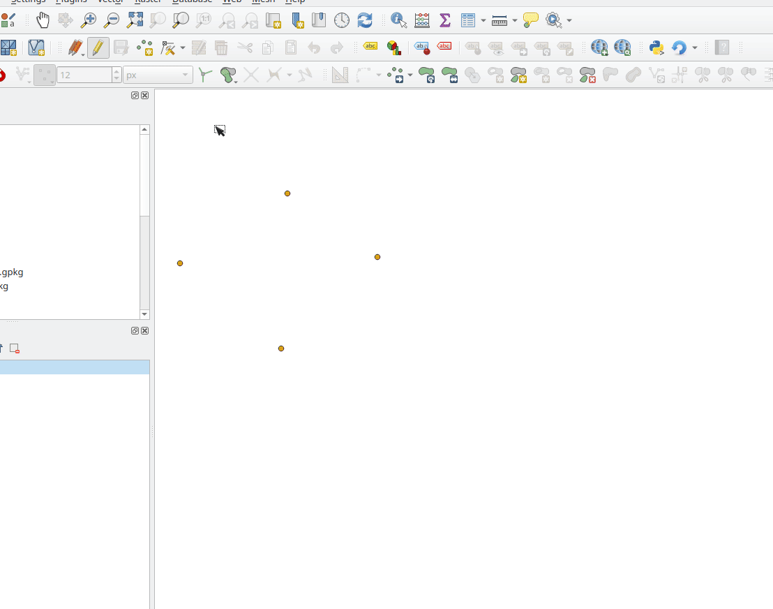773x609 pixels.
Task: Open the Web menu
Action: tap(232, 1)
